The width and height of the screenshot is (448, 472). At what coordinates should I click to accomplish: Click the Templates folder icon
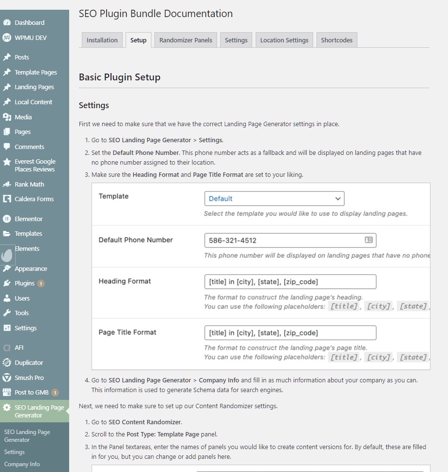[7, 234]
